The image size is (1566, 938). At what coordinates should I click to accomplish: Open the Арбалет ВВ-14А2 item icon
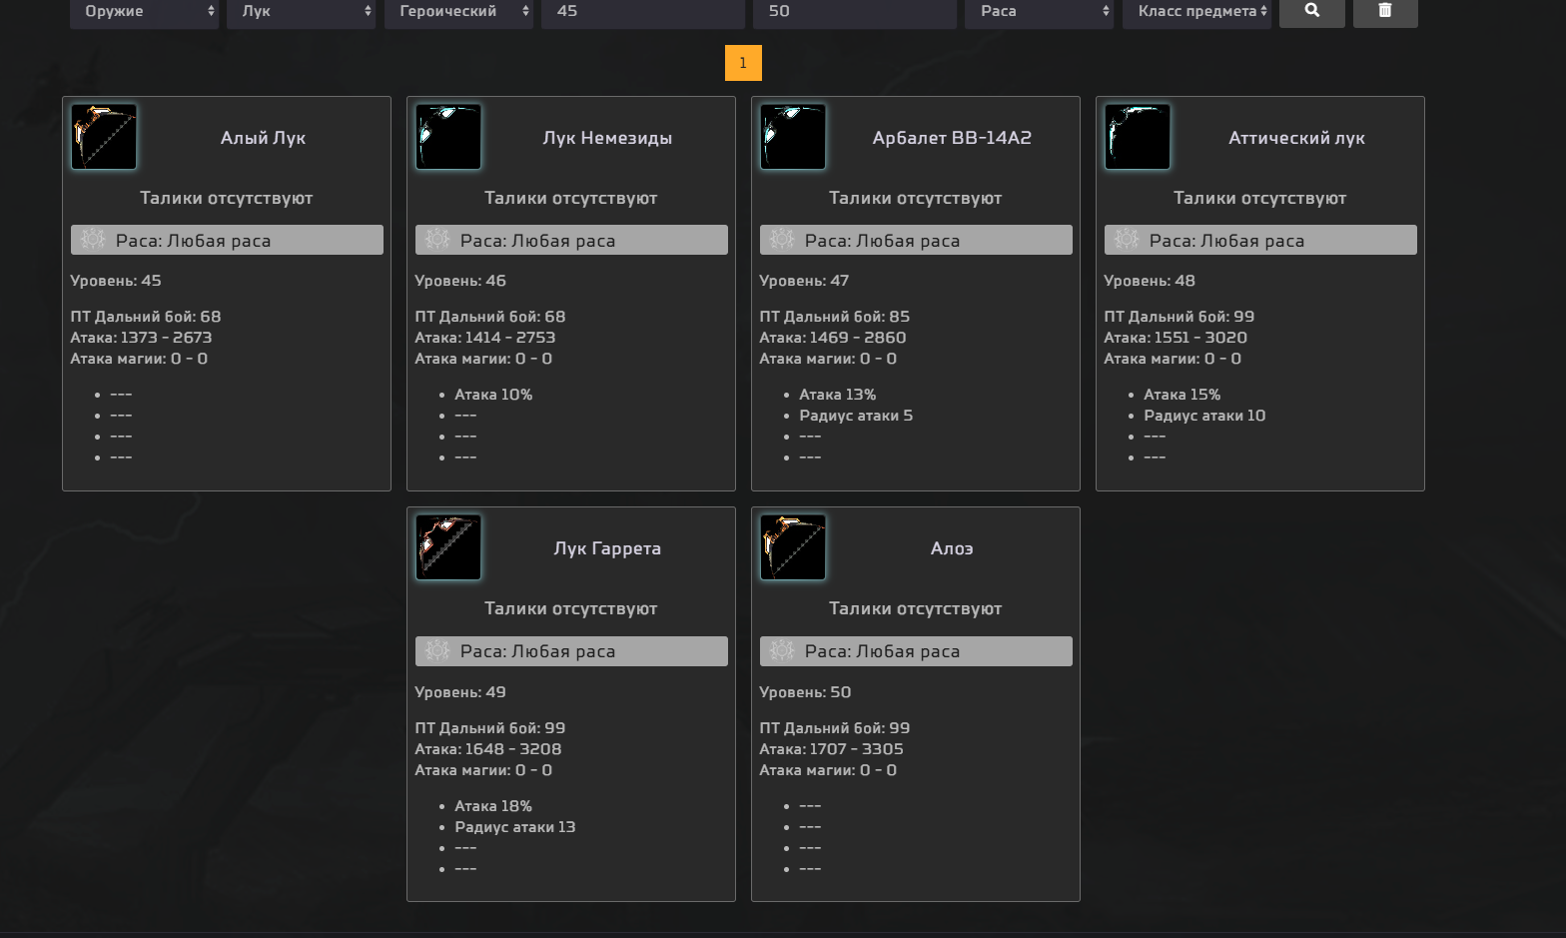tap(793, 137)
